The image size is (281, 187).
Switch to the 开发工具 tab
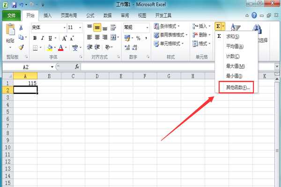coord(163,15)
